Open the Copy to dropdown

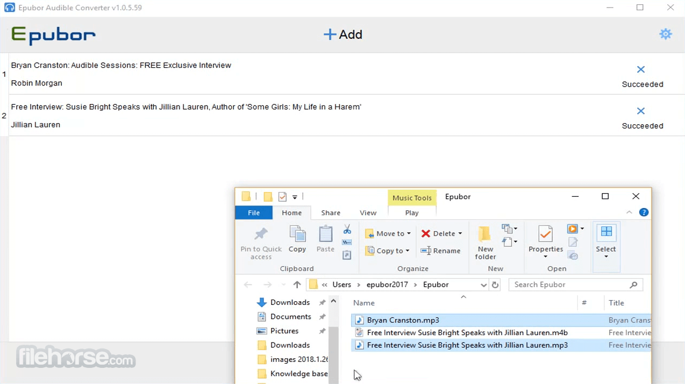387,251
